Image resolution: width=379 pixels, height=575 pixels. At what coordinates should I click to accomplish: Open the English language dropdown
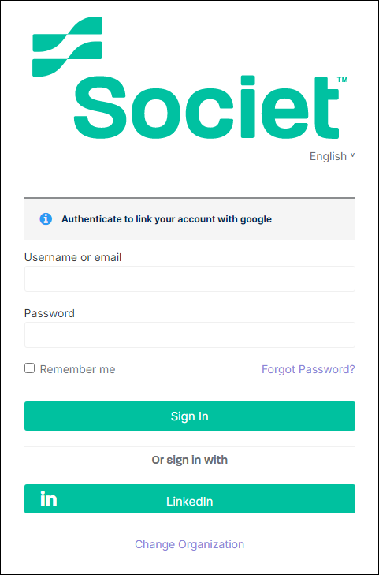pyautogui.click(x=333, y=156)
